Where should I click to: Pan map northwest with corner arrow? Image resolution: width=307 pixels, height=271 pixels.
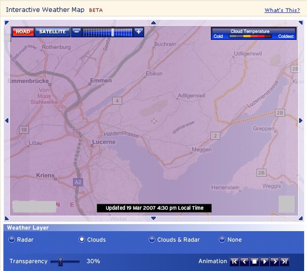click(7, 23)
